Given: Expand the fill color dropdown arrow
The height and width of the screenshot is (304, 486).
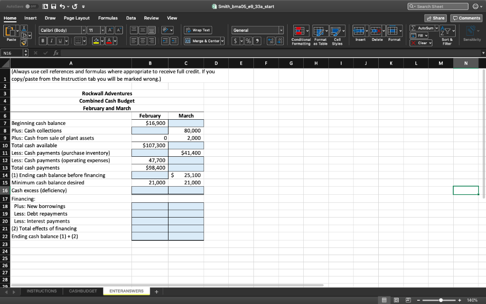Looking at the screenshot, I should point(103,41).
